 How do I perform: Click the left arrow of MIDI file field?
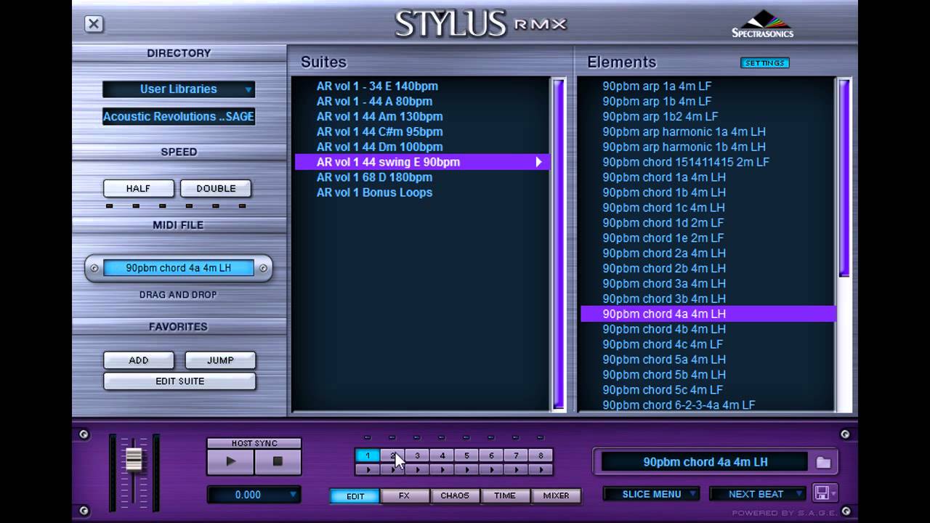click(x=94, y=268)
